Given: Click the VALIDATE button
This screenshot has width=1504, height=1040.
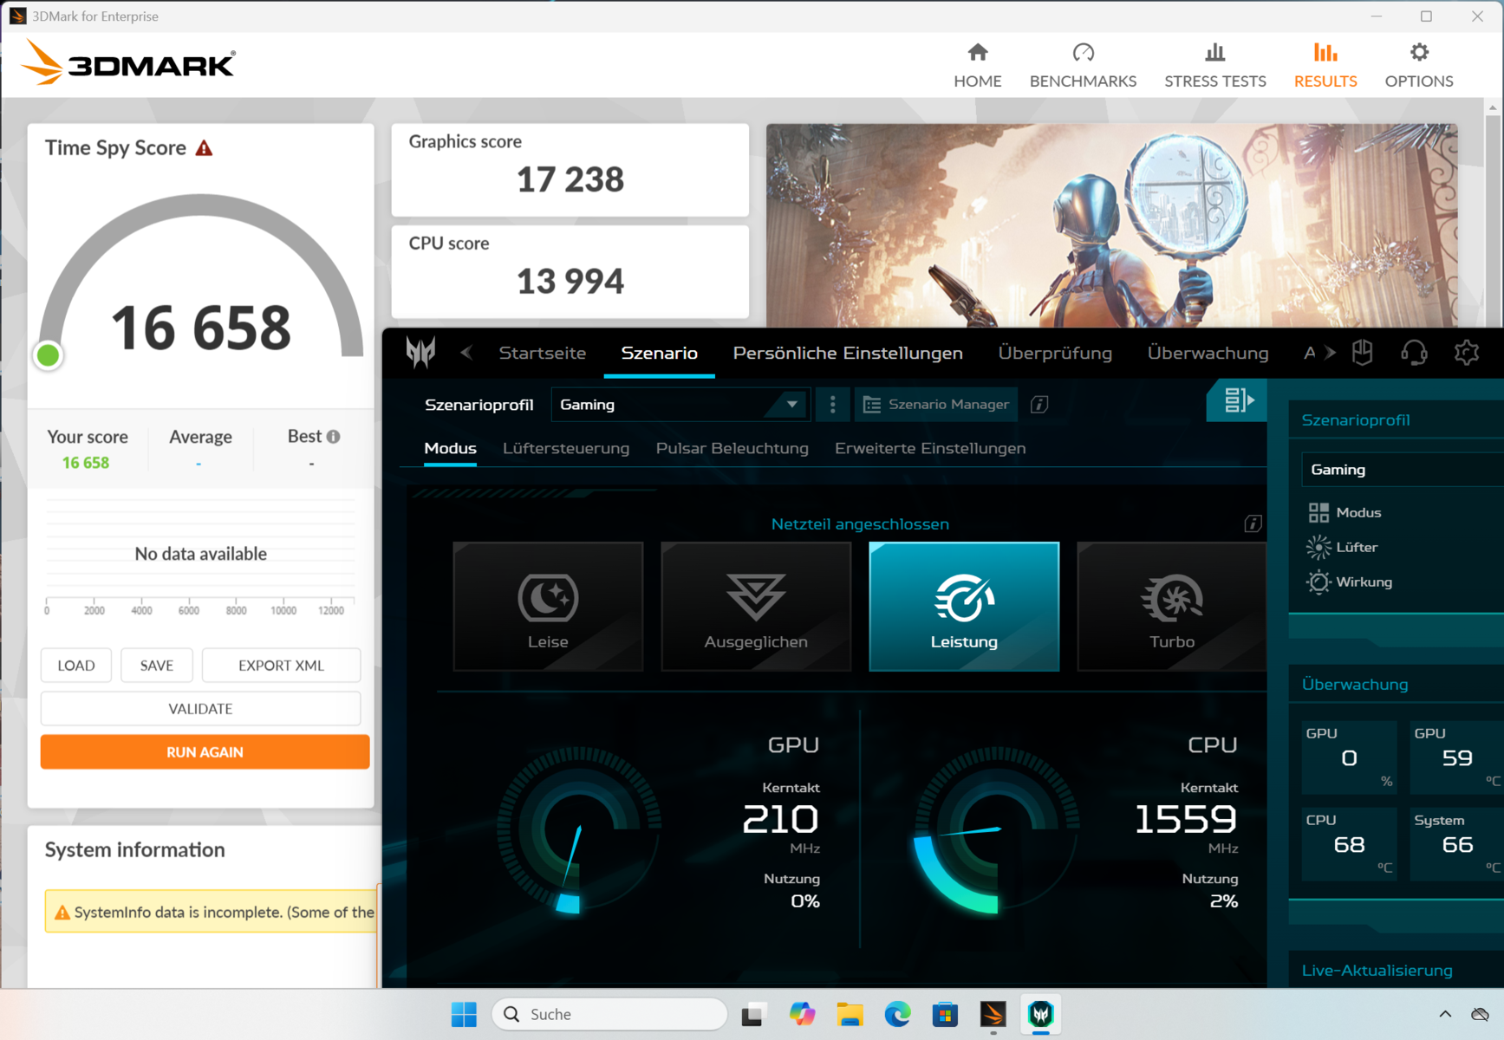Looking at the screenshot, I should (x=200, y=709).
